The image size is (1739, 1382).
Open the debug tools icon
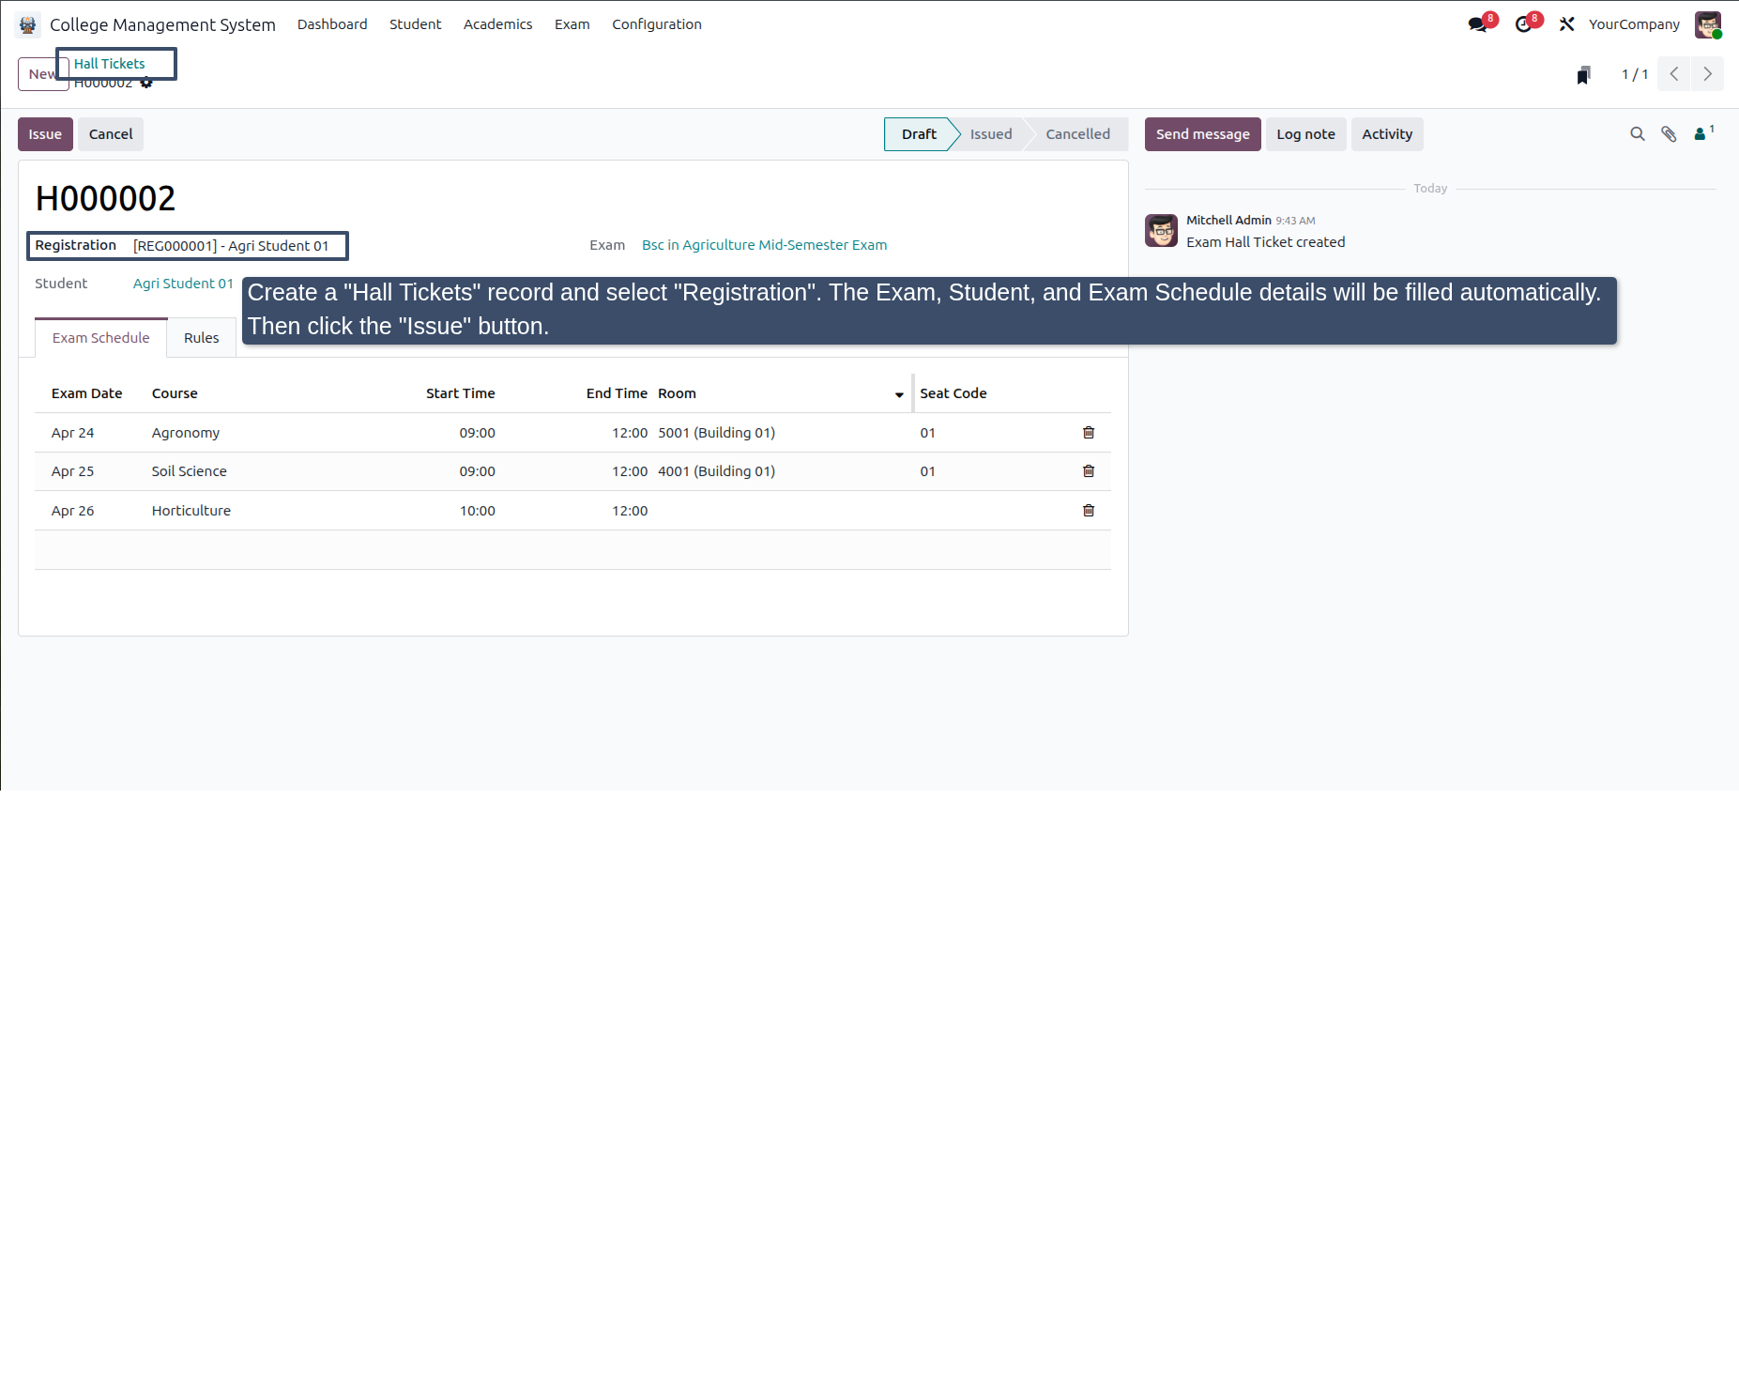(x=1566, y=24)
